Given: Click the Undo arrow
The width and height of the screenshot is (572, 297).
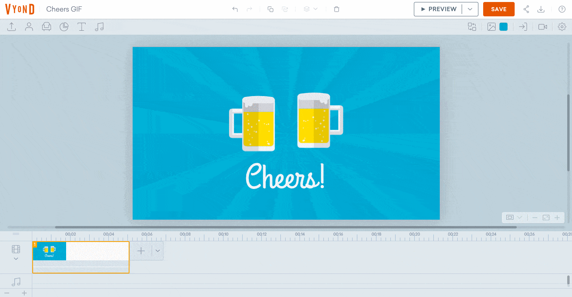Looking at the screenshot, I should click(x=235, y=9).
